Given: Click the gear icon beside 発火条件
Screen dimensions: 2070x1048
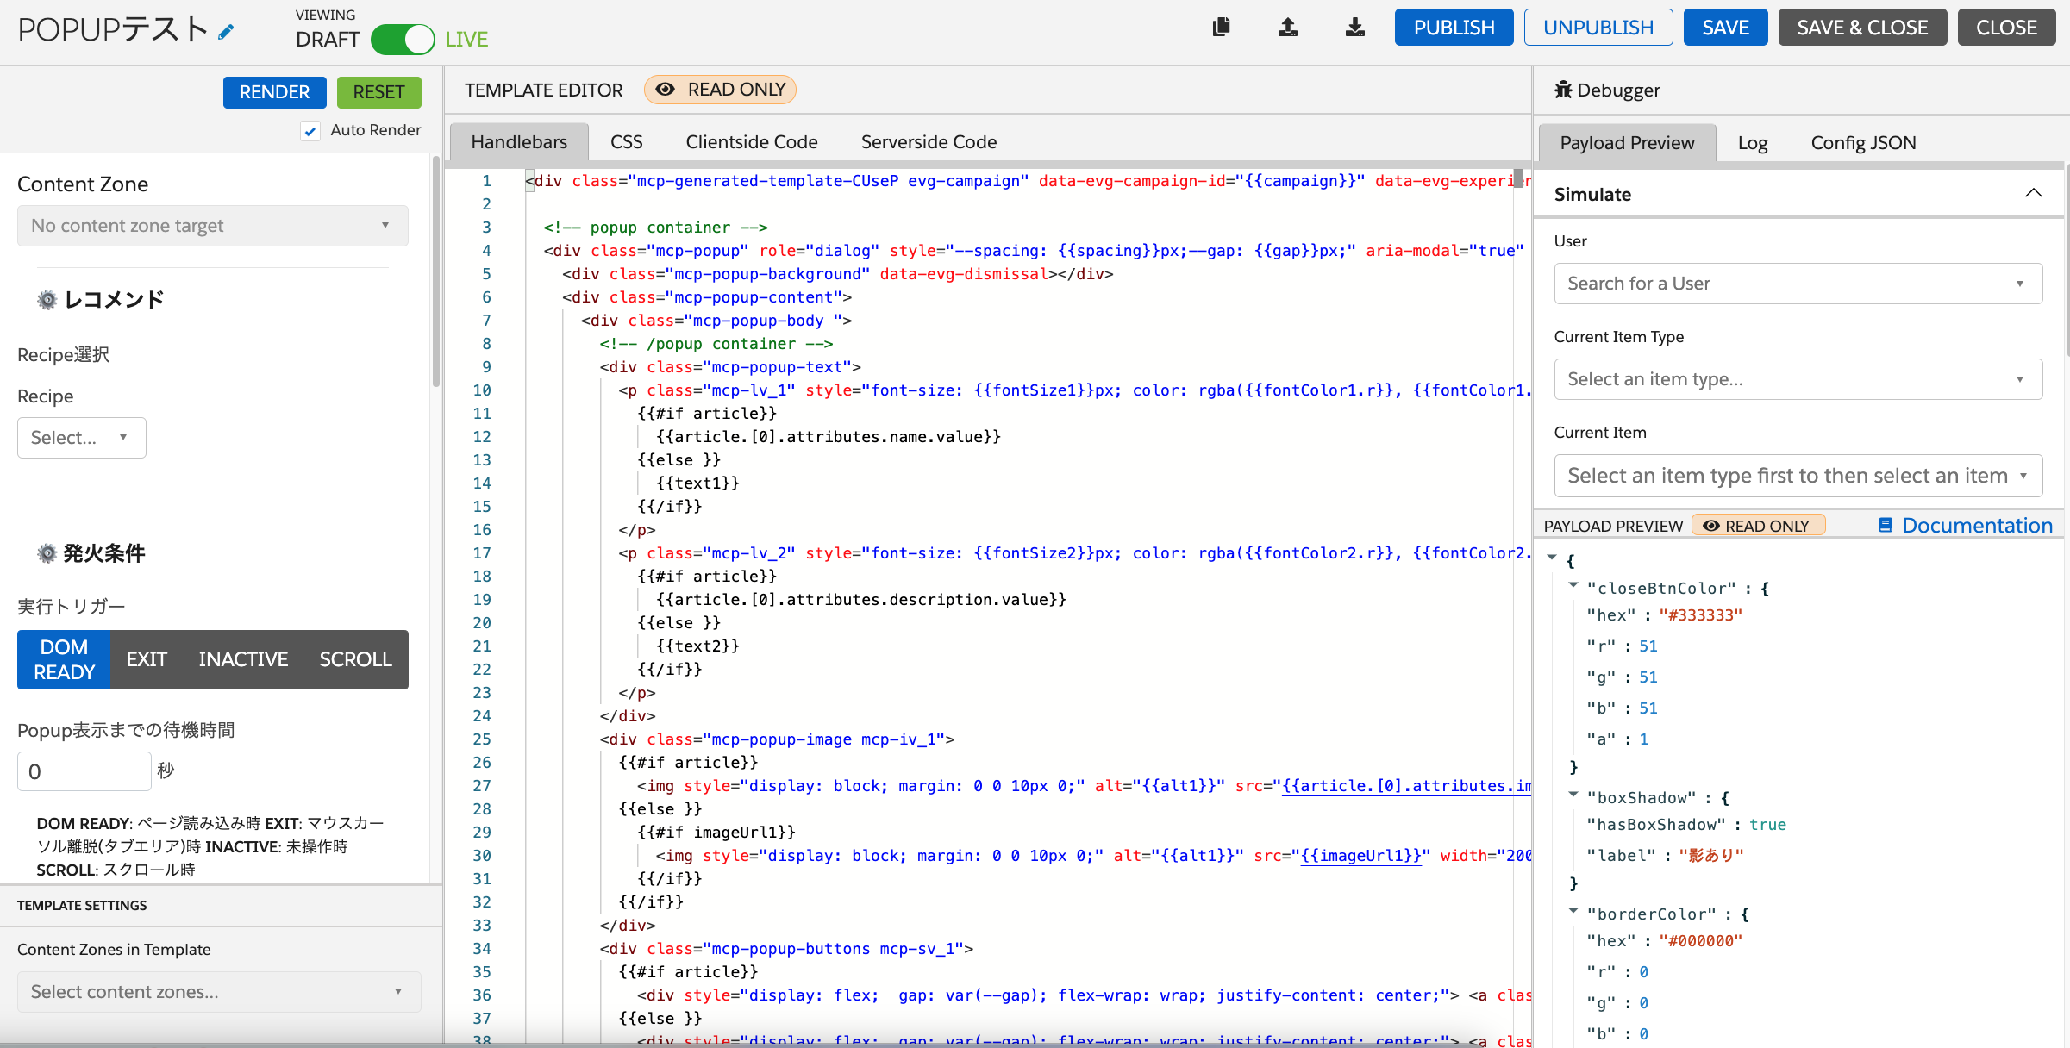Looking at the screenshot, I should coord(47,553).
